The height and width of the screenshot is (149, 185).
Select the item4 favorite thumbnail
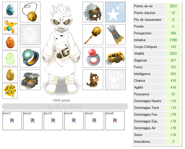(74, 120)
